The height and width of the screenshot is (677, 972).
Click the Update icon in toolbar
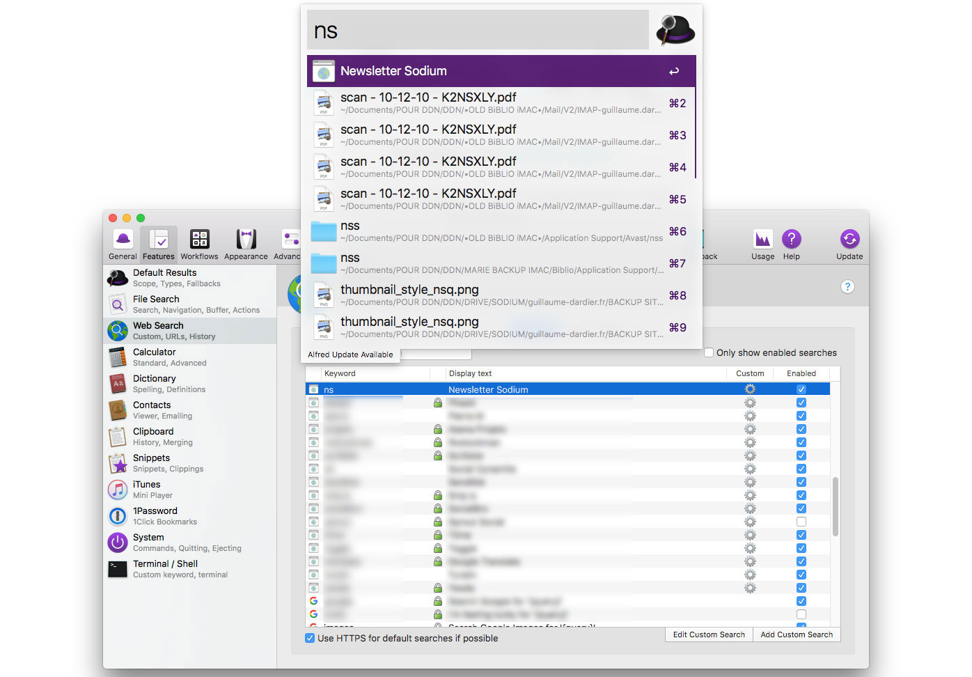click(x=849, y=244)
